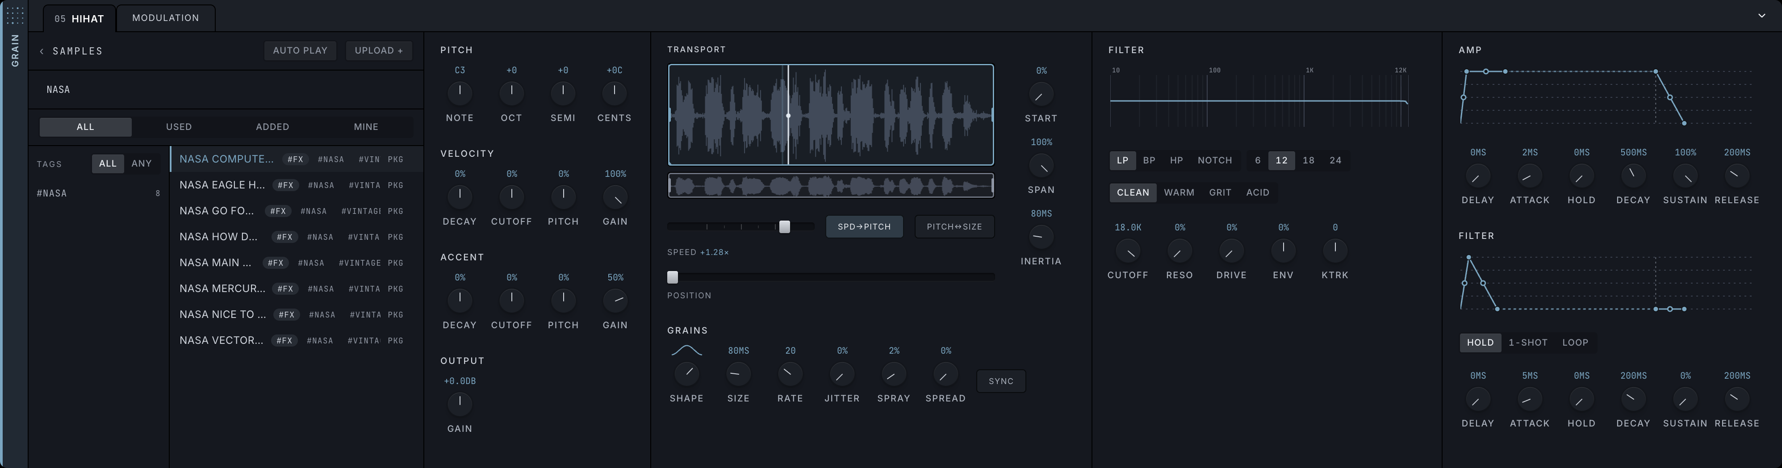This screenshot has width=1782, height=468.
Task: Show the MINE samples tab
Action: tap(366, 127)
